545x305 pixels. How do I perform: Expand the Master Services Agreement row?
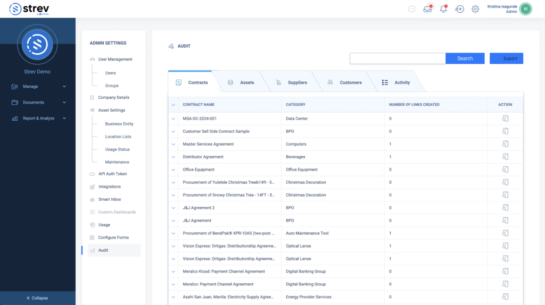pyautogui.click(x=174, y=144)
